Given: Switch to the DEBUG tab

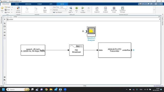Looking at the screenshot, I should 17,4.
